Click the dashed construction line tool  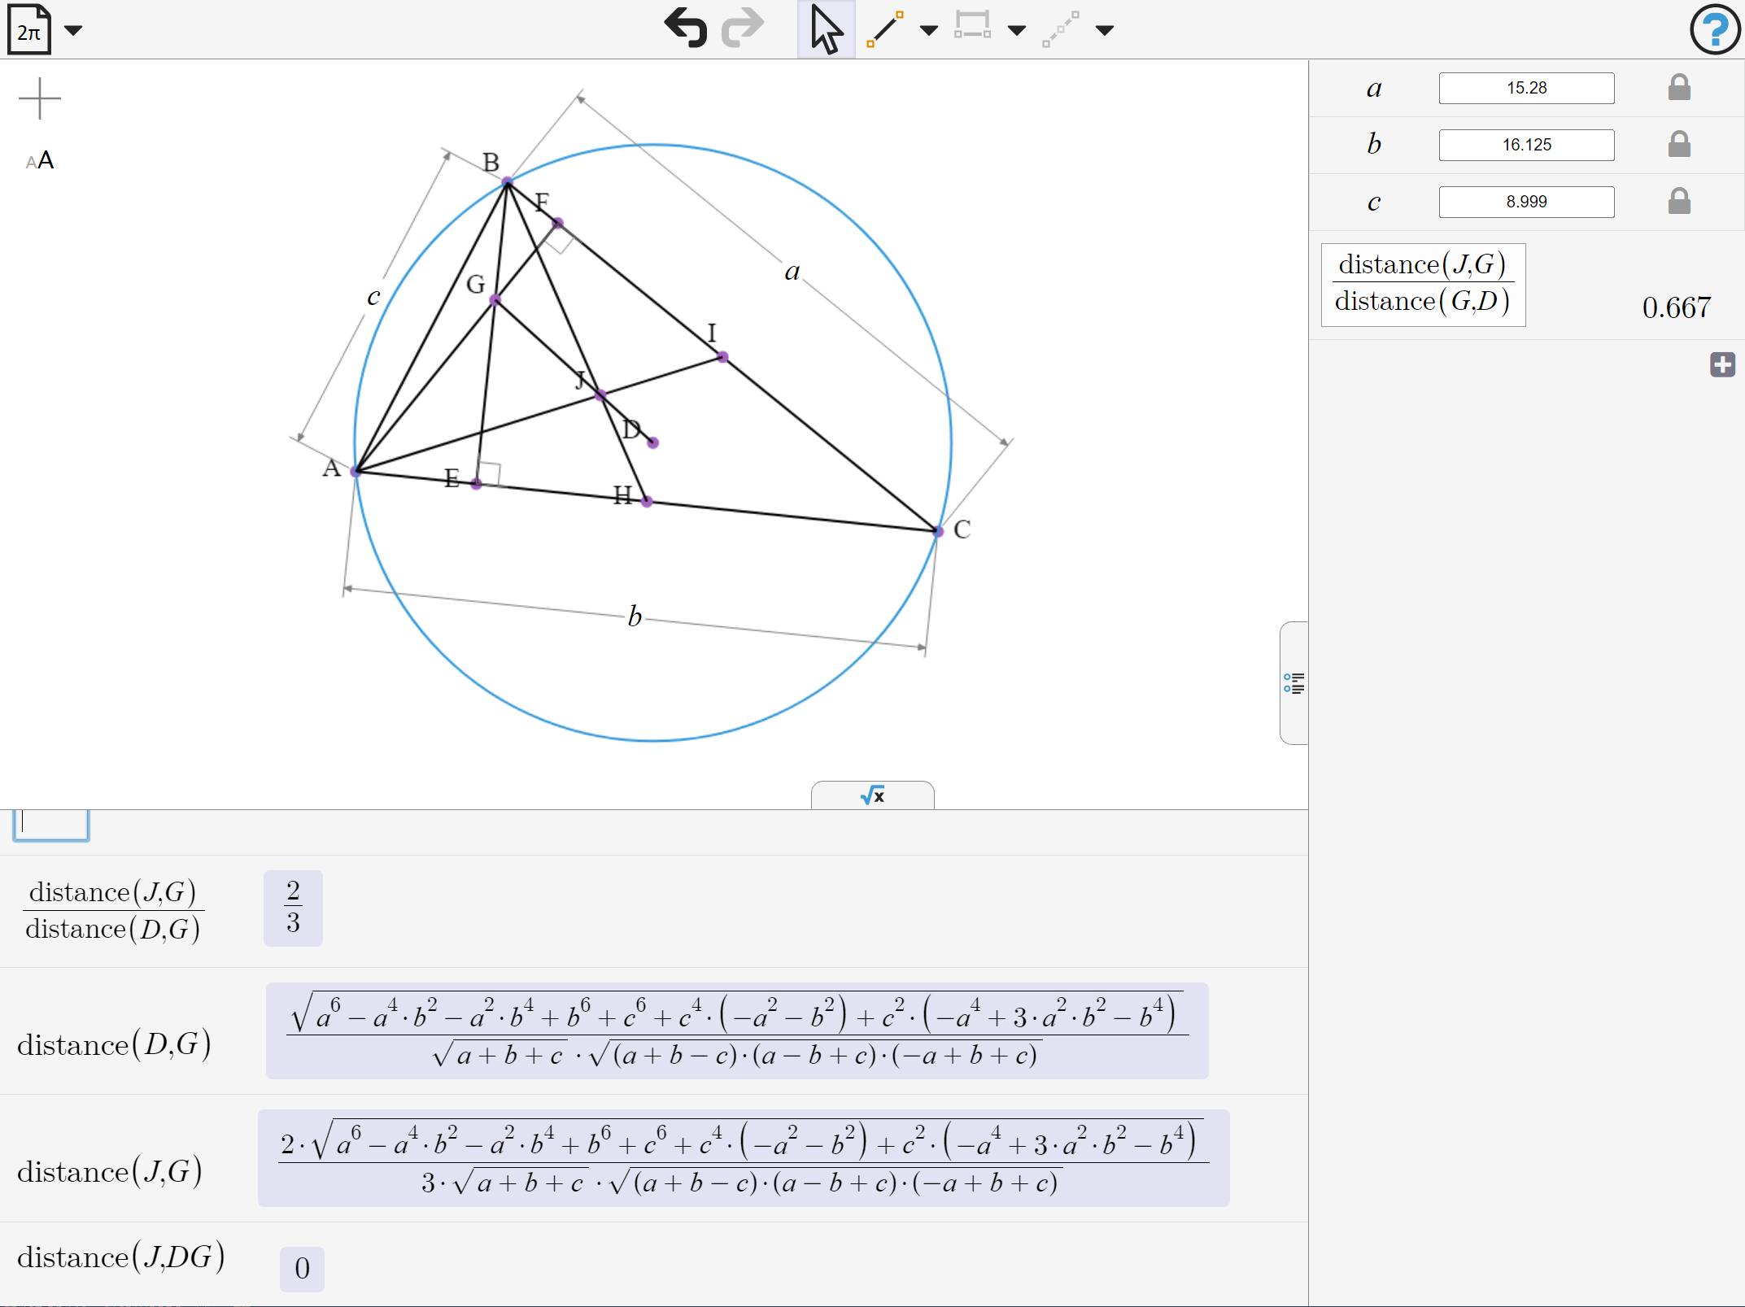[x=1061, y=29]
